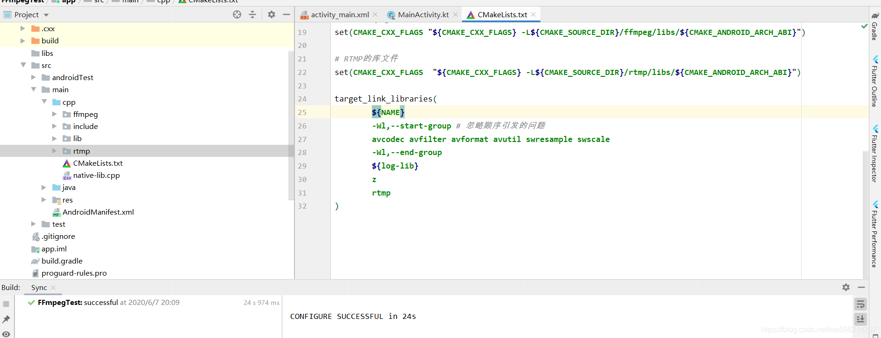Click the ${NAME} variable on line 25

click(x=388, y=112)
